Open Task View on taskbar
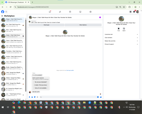Viewport: 142px width, 114px height. pyautogui.click(x=8, y=107)
